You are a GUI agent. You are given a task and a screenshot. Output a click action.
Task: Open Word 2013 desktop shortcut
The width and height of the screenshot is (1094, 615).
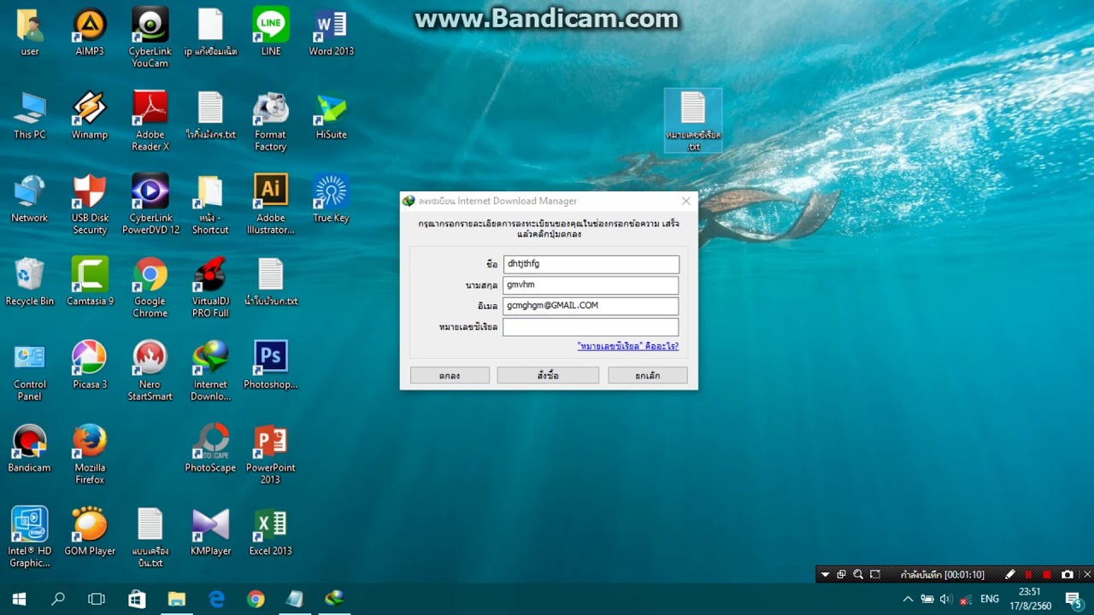tap(331, 32)
